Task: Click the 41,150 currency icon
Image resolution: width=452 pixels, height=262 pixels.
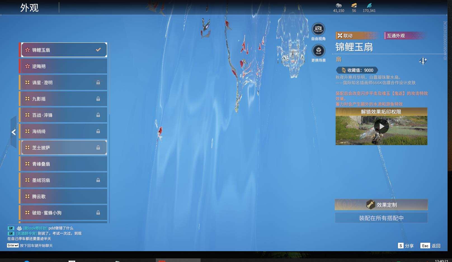Action: click(339, 5)
